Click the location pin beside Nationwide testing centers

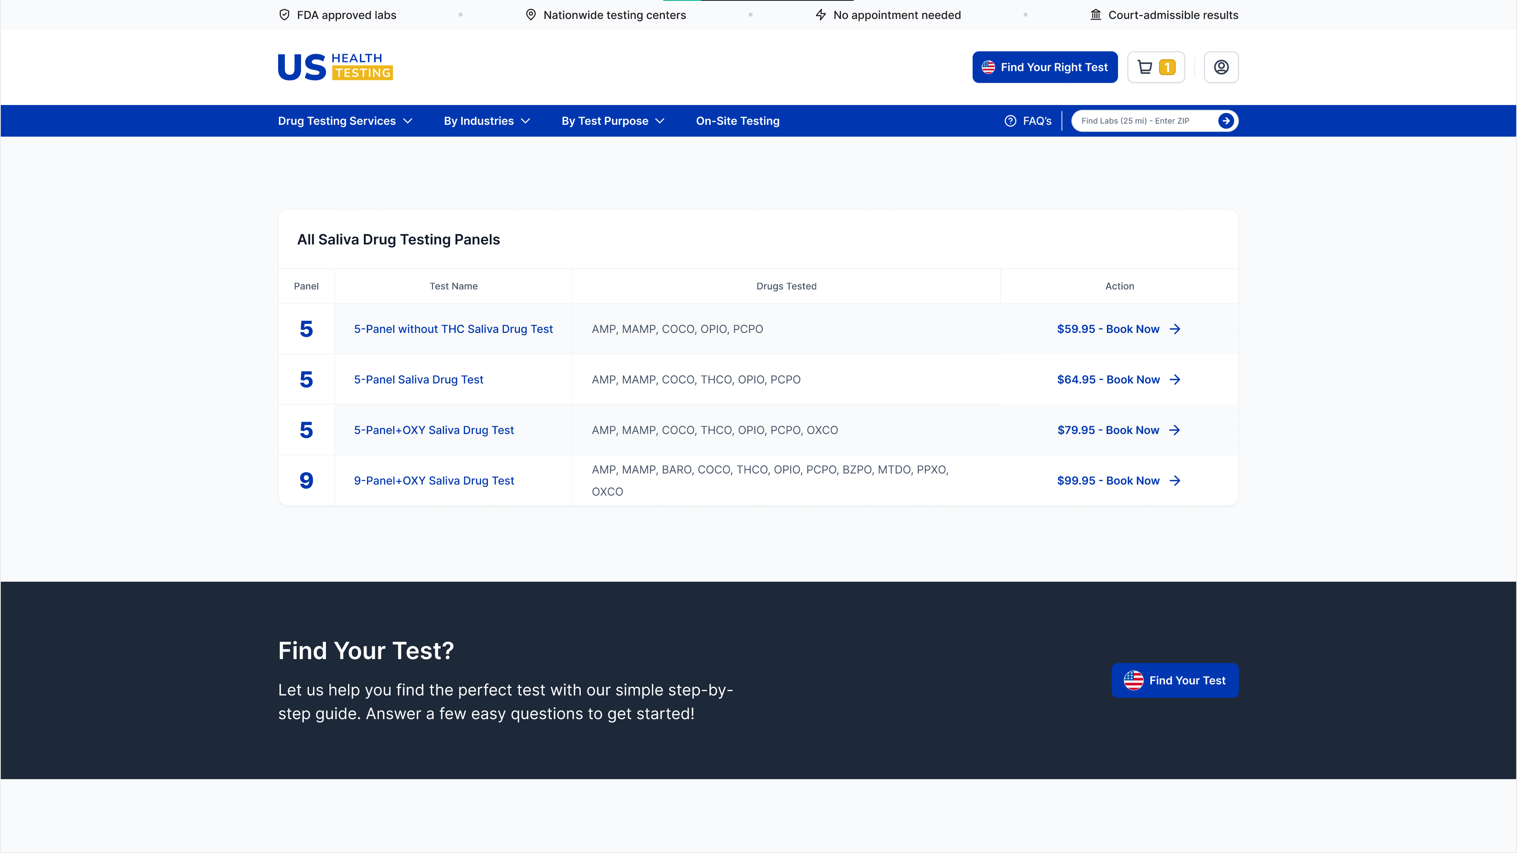(529, 15)
